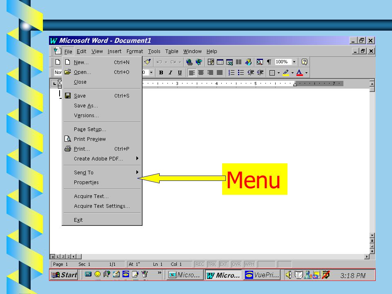The height and width of the screenshot is (294, 392).
Task: Choose Page Setup from File menu
Action: pyautogui.click(x=102, y=129)
